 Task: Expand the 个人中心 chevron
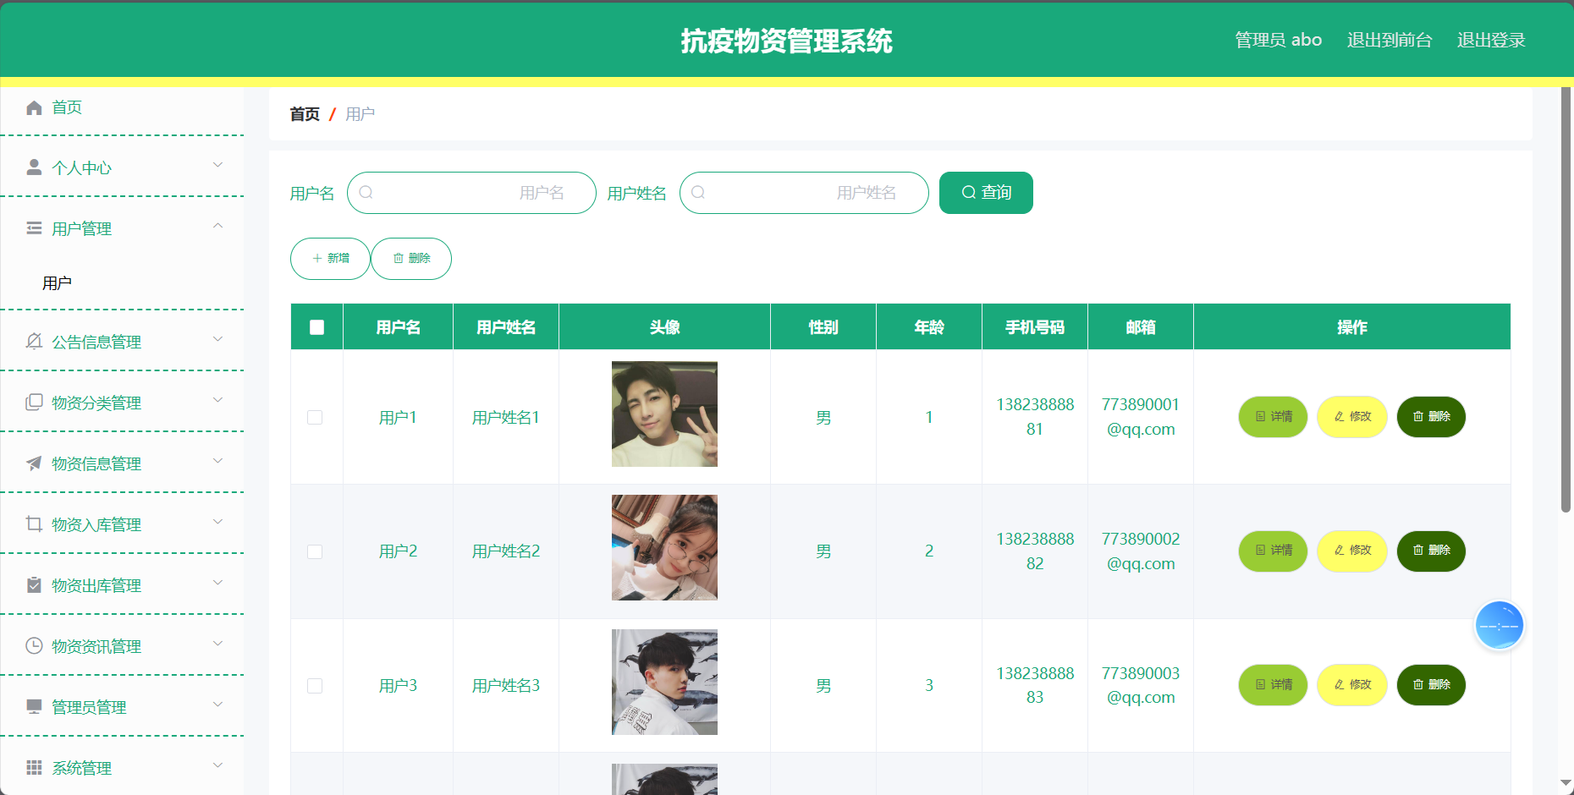[217, 165]
